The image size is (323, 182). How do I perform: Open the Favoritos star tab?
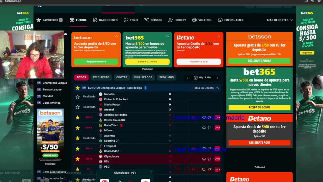(49, 20)
